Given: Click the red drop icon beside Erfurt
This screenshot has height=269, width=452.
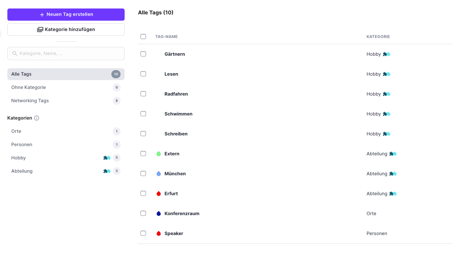Looking at the screenshot, I should click(159, 194).
